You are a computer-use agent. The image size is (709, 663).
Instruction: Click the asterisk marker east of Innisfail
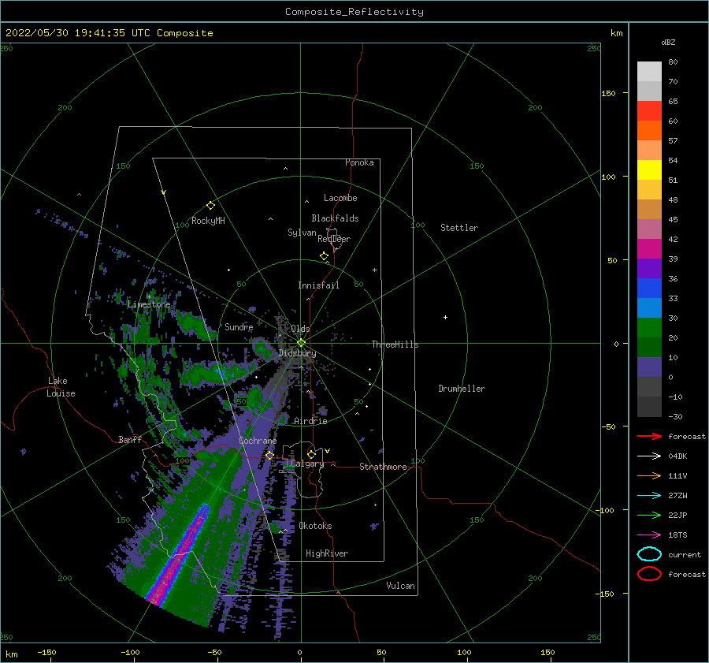tap(374, 270)
